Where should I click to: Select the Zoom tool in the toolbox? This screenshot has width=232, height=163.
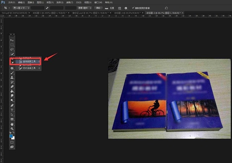(12, 129)
